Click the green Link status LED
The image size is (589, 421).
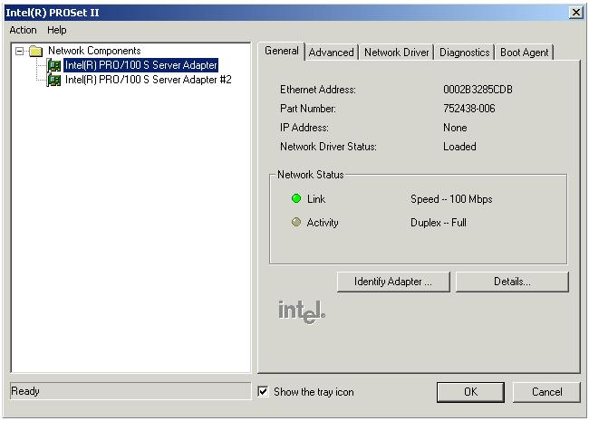click(x=296, y=199)
